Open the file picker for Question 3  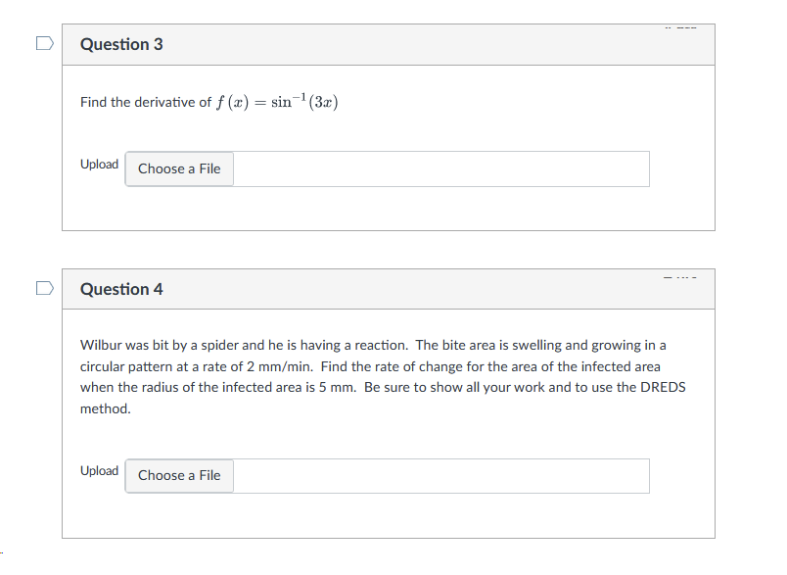point(179,168)
